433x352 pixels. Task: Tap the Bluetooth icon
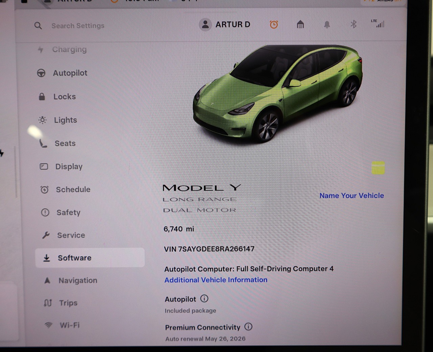coord(354,24)
